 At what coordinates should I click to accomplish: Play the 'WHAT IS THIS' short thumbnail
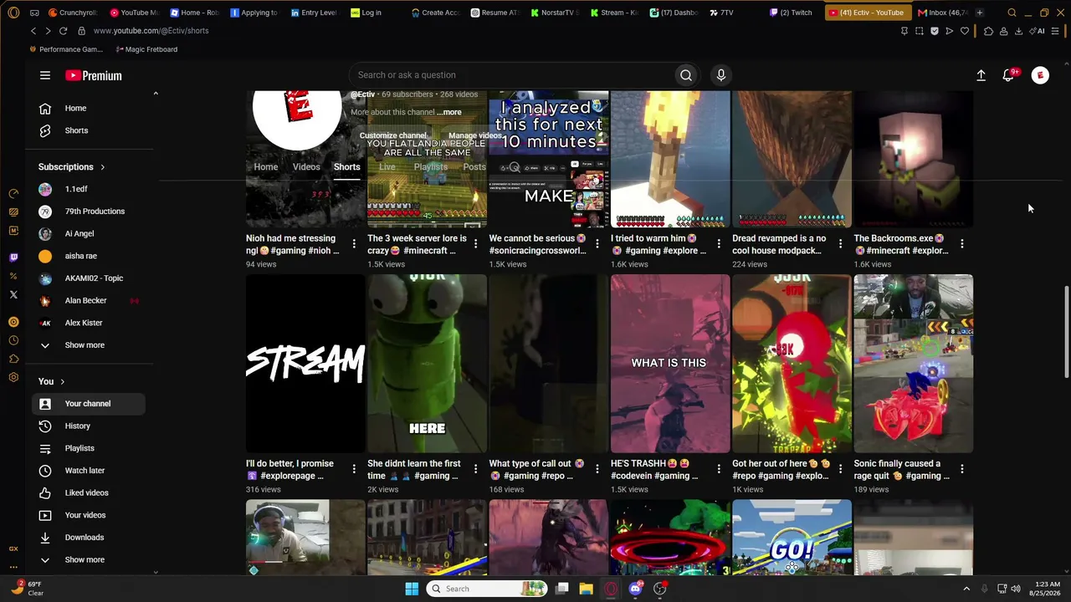[670, 364]
